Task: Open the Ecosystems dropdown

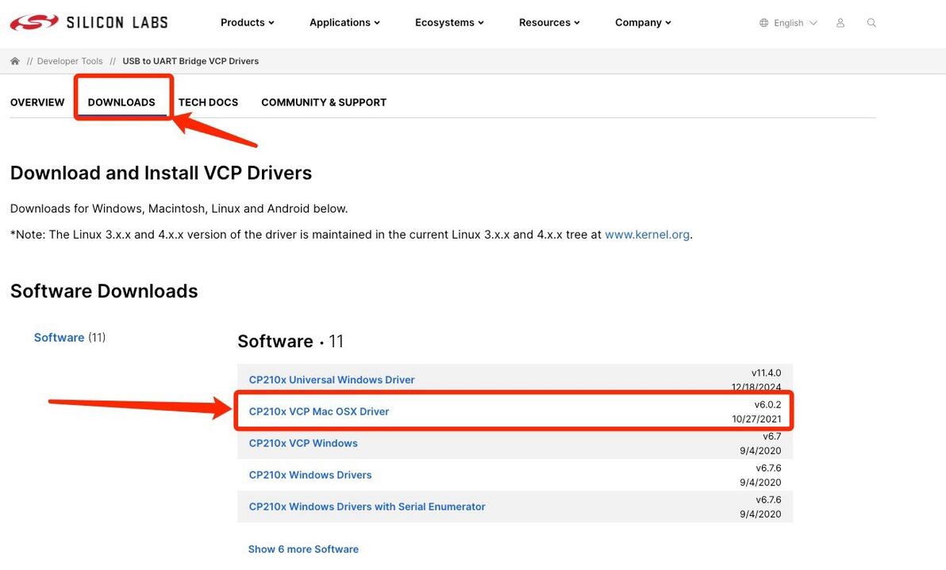Action: [449, 22]
